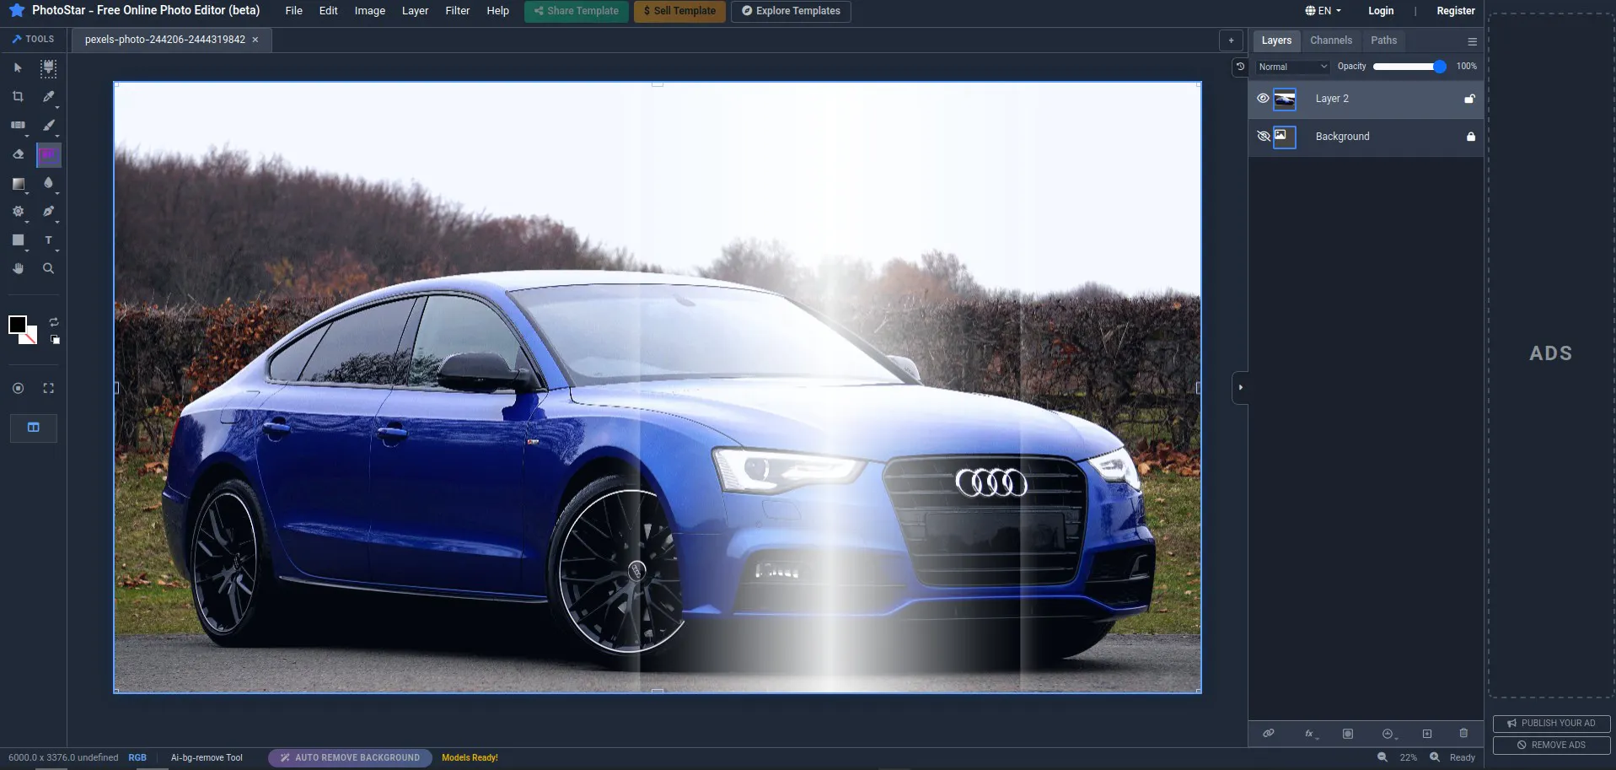Add a layer mask

[1348, 734]
